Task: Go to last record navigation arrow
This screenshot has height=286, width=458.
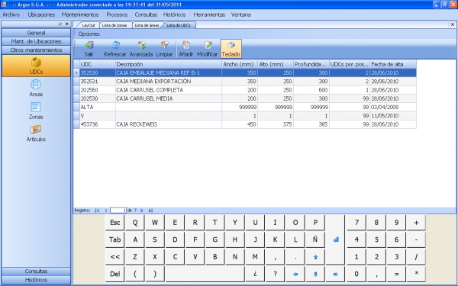Action: click(150, 210)
